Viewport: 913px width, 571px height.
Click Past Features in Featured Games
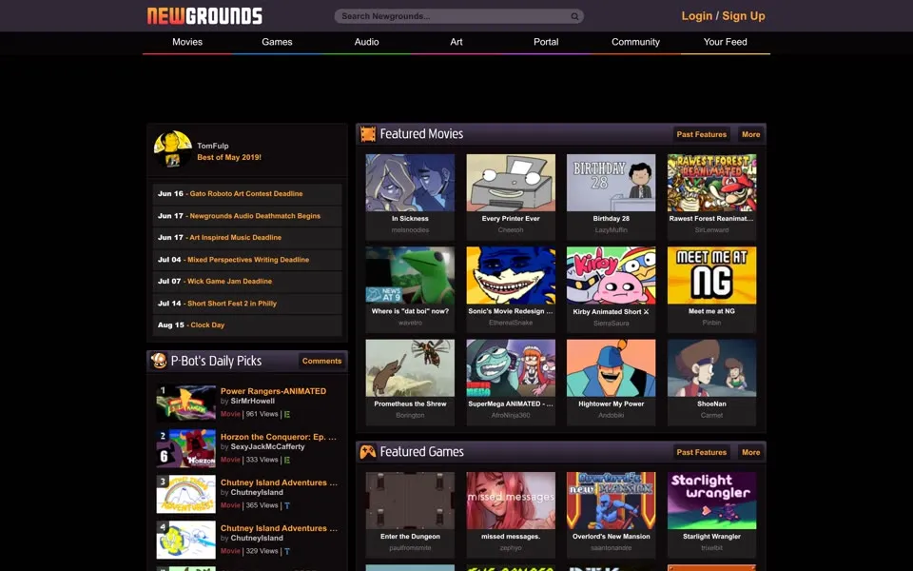tap(702, 452)
